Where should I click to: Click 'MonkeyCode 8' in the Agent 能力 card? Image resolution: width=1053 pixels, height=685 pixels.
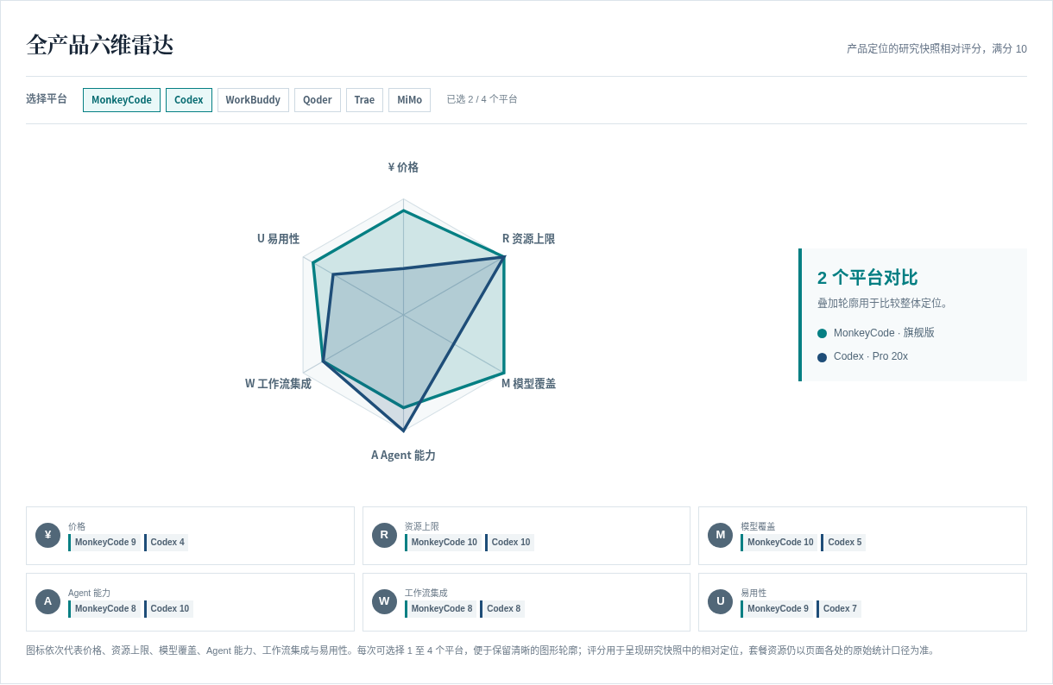click(x=104, y=609)
